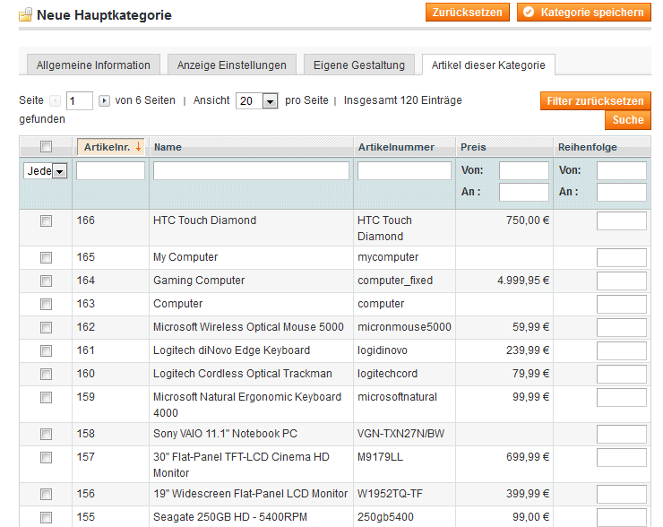The width and height of the screenshot is (663, 527).
Task: Tick the Logitech diNovo Edge Keyboard checkbox
Action: coord(46,350)
